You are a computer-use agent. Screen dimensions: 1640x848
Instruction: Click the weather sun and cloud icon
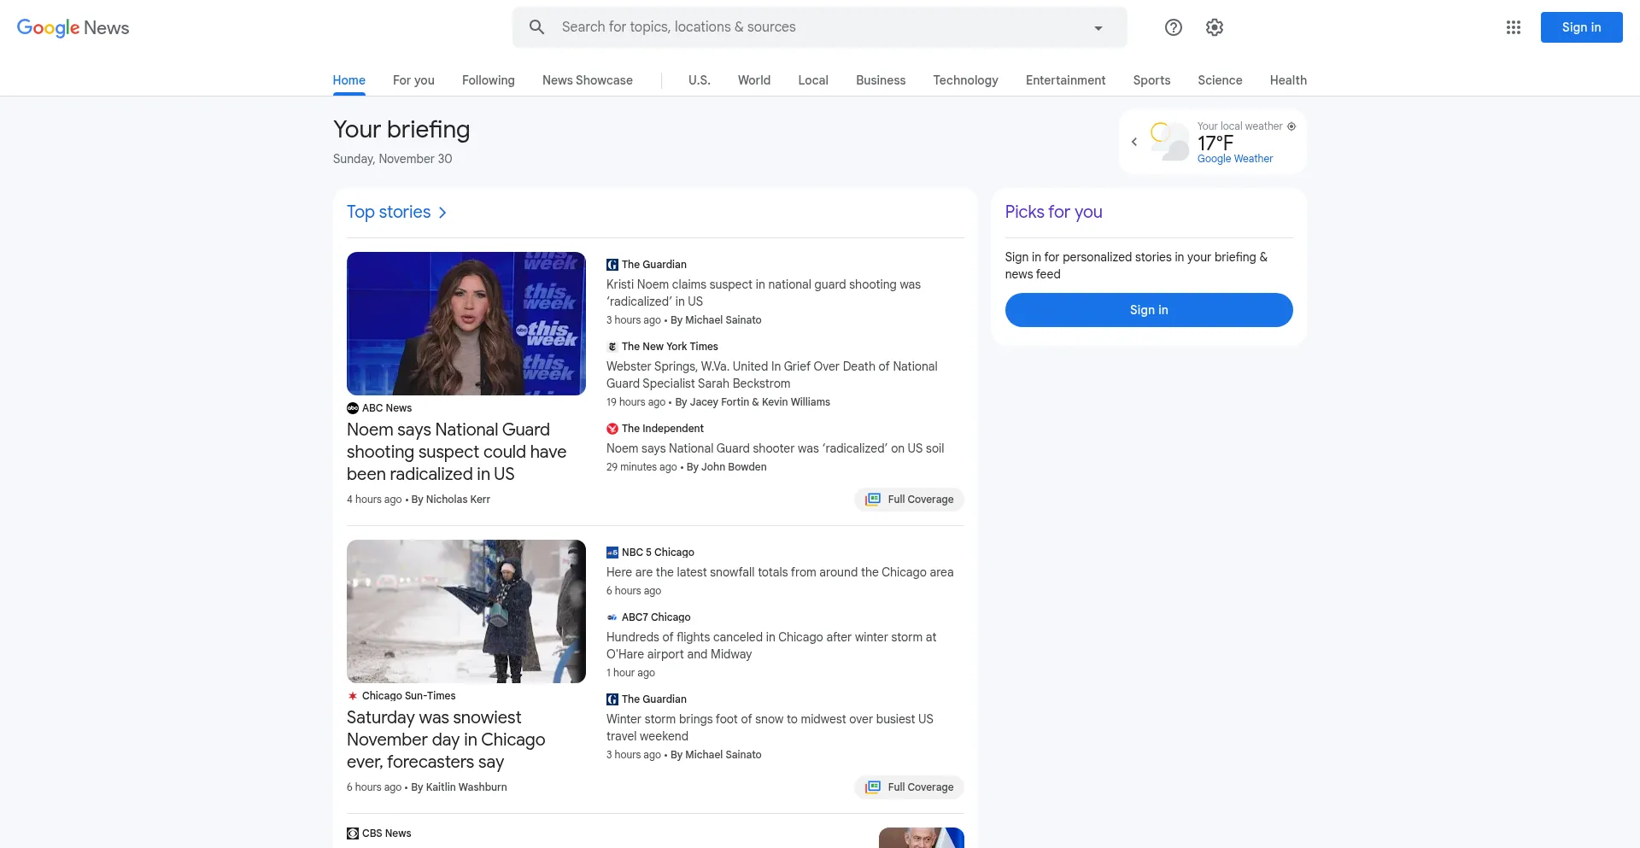tap(1168, 141)
